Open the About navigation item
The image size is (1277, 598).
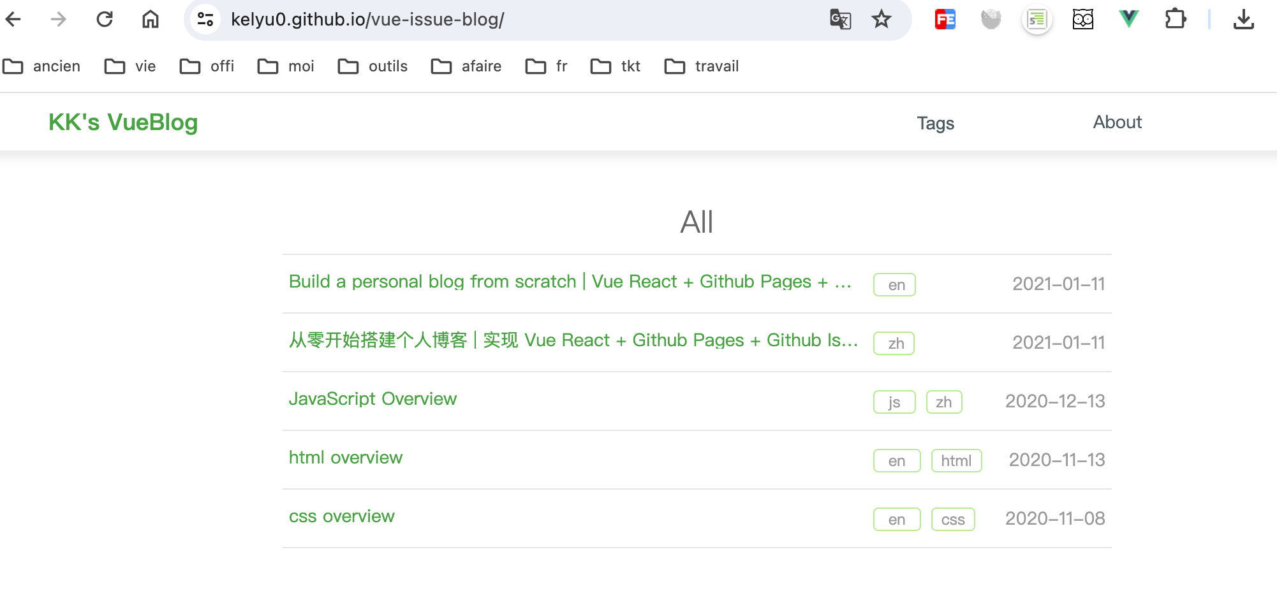point(1117,122)
